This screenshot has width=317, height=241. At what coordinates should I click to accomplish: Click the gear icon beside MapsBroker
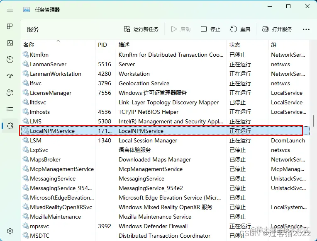pos(25,159)
